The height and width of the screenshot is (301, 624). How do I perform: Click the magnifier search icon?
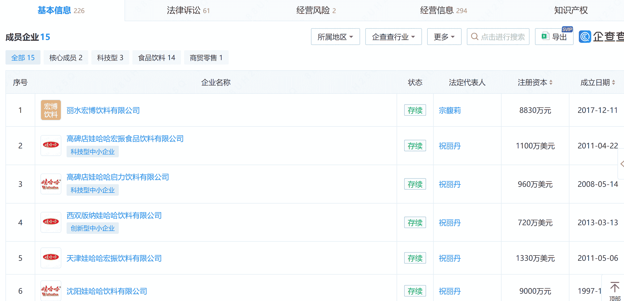point(474,37)
